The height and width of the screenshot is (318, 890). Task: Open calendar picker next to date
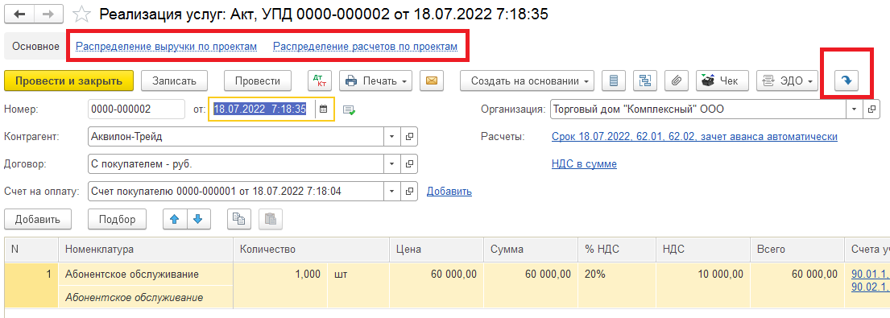pyautogui.click(x=324, y=109)
